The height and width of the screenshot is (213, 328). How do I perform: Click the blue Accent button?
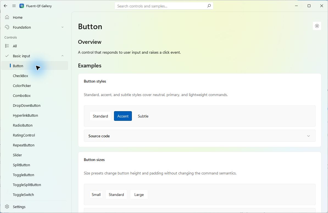tap(123, 116)
